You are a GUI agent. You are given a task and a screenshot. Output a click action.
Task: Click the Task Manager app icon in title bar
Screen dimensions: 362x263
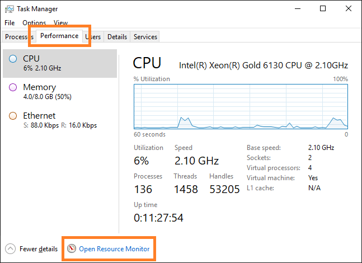tap(9, 9)
